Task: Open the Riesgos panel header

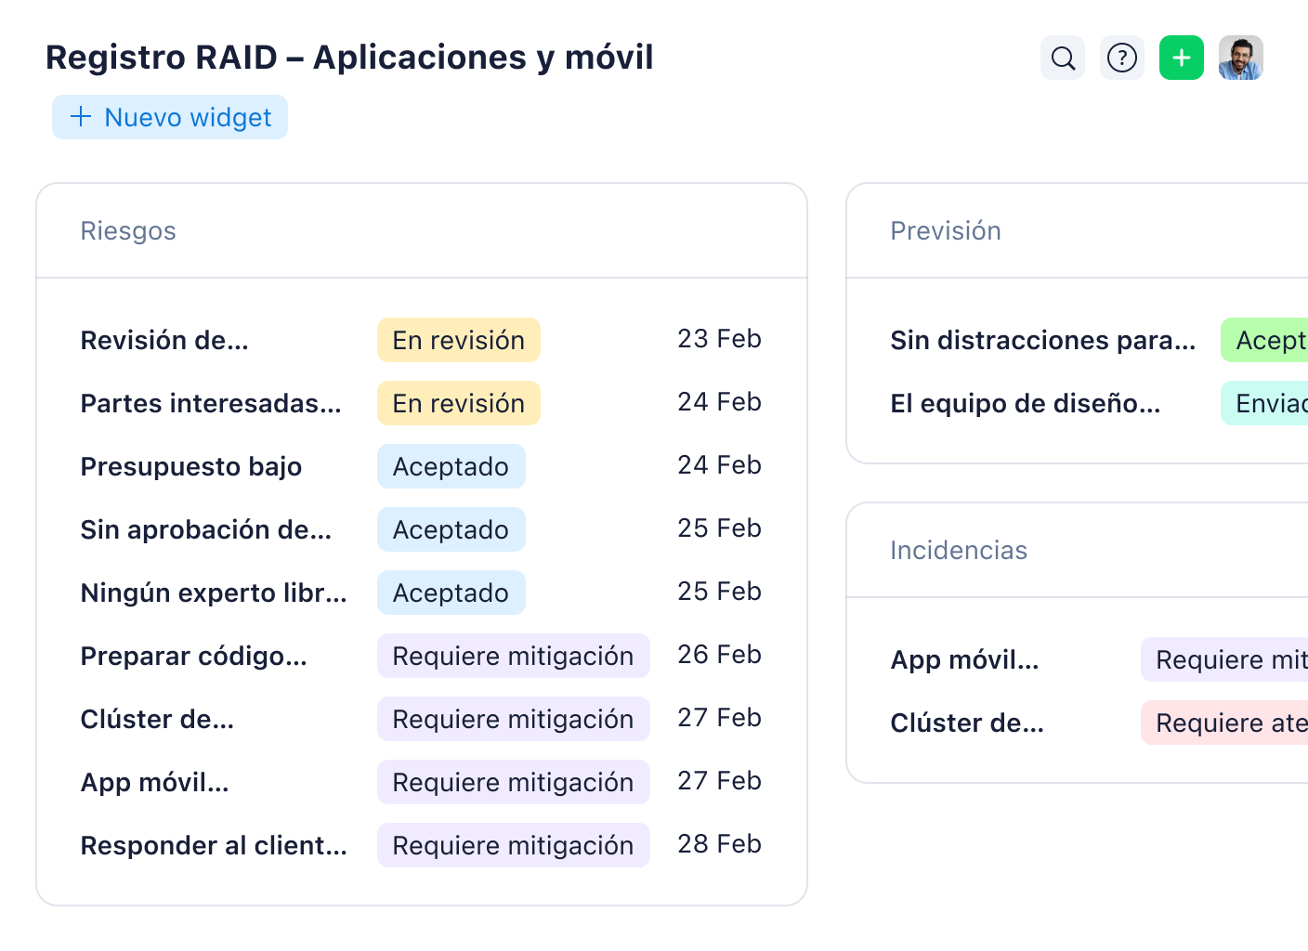Action: tap(128, 230)
